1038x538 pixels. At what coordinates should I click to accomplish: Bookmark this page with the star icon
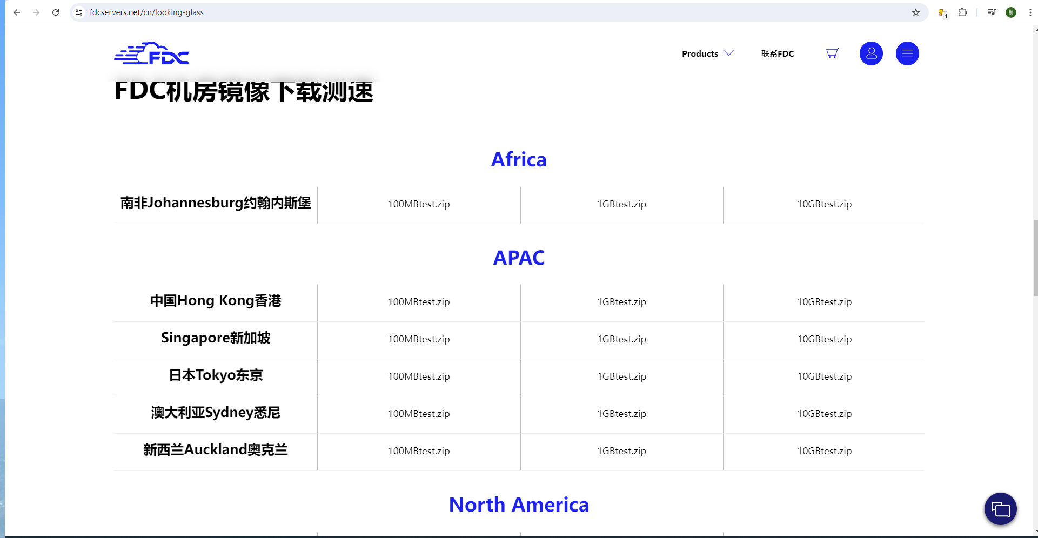tap(916, 12)
